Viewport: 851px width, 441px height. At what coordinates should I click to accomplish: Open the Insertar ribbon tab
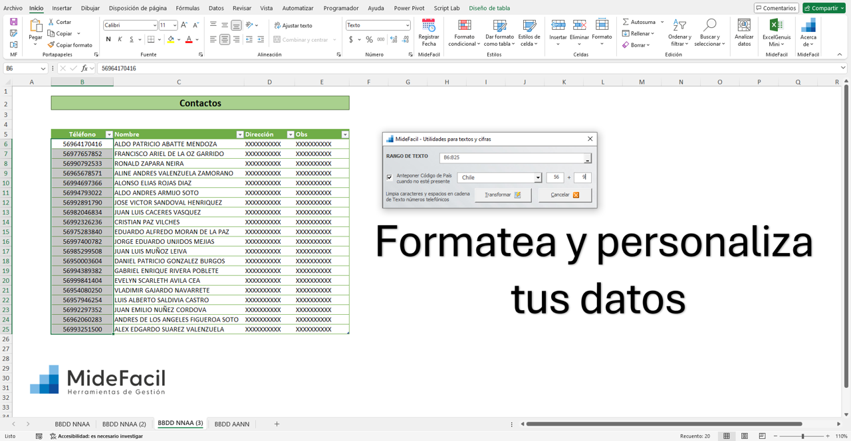[62, 8]
